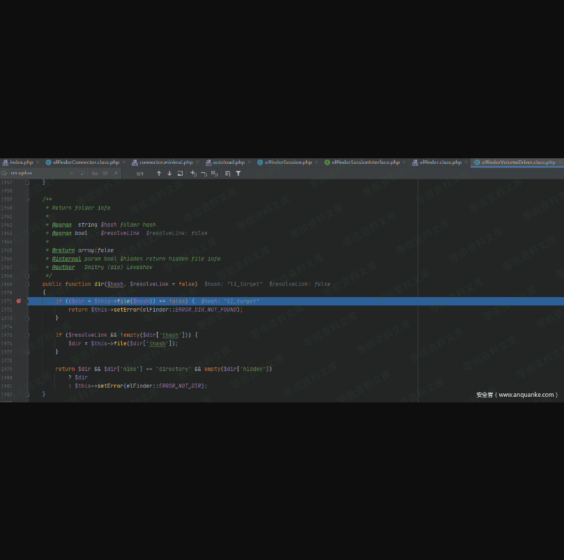
Task: Toggle Regex (.*) option in search bar
Action: 115,173
